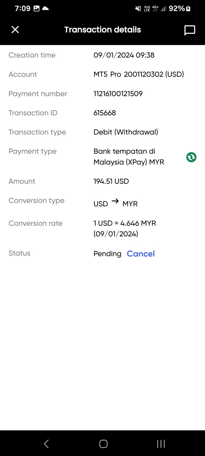Screen dimensions: 205x456
Task: Open the chat support icon
Action: click(190, 30)
